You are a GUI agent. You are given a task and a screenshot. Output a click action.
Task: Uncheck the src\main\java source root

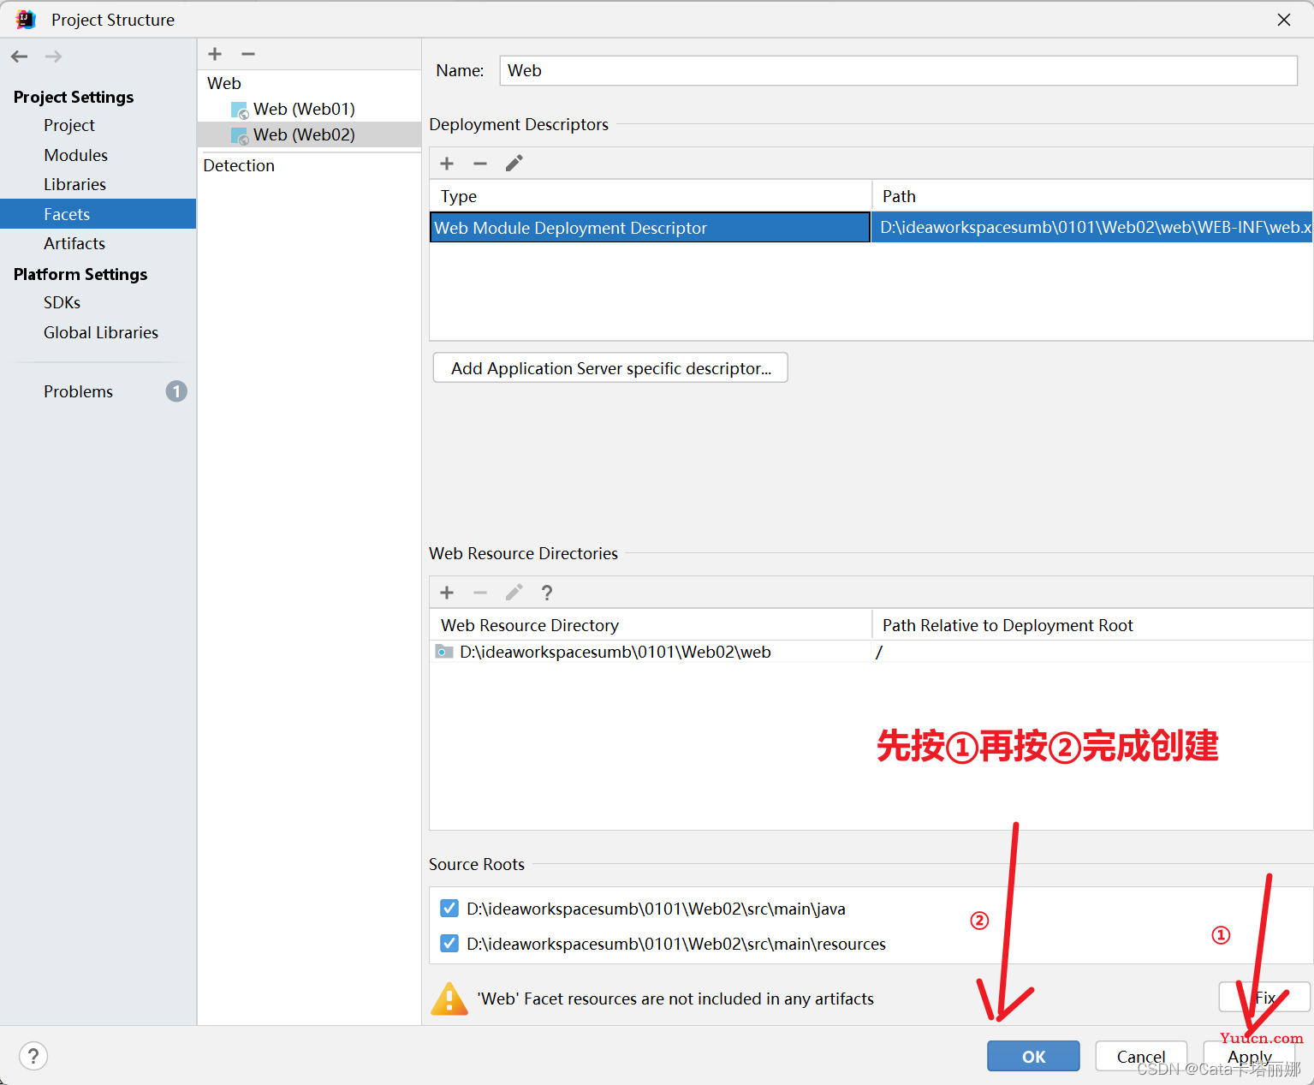(x=449, y=909)
